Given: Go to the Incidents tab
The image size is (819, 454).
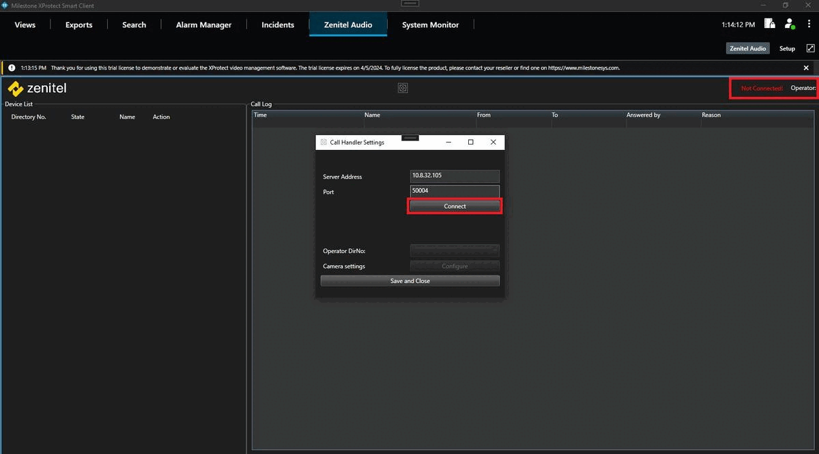Looking at the screenshot, I should click(278, 25).
